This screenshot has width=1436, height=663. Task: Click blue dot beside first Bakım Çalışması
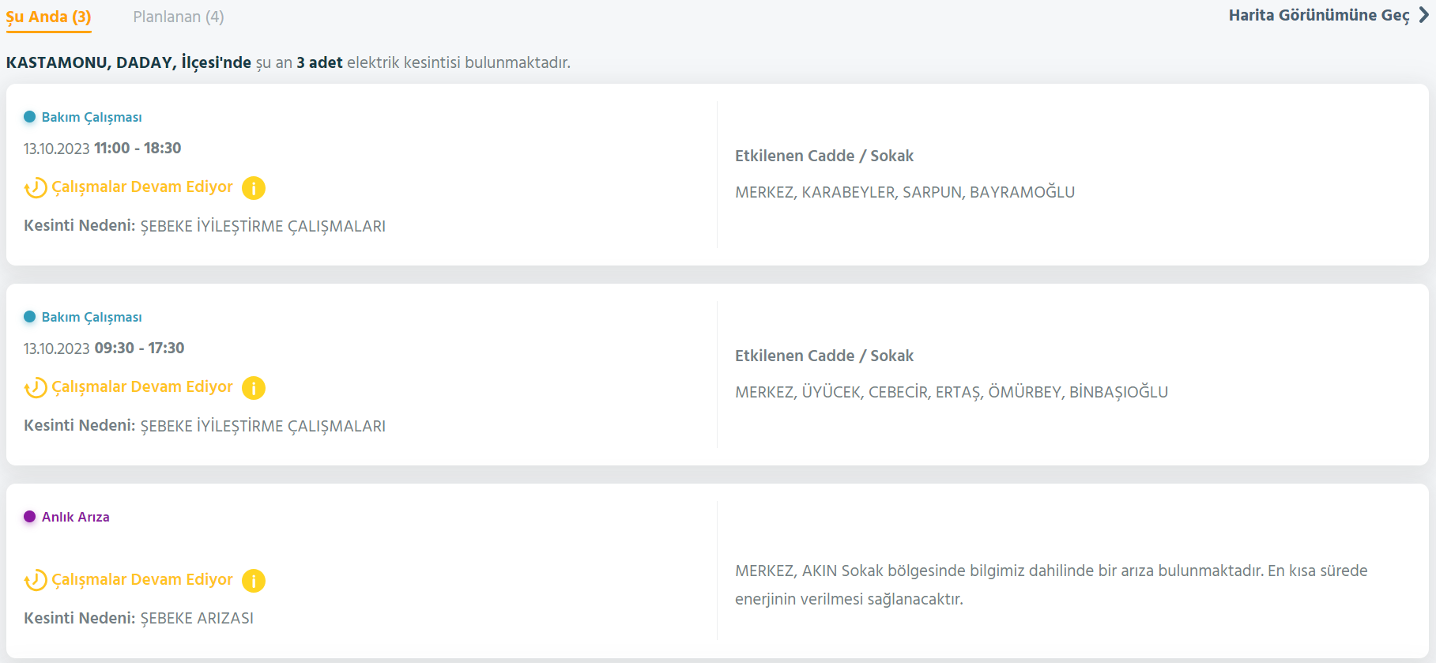click(30, 117)
